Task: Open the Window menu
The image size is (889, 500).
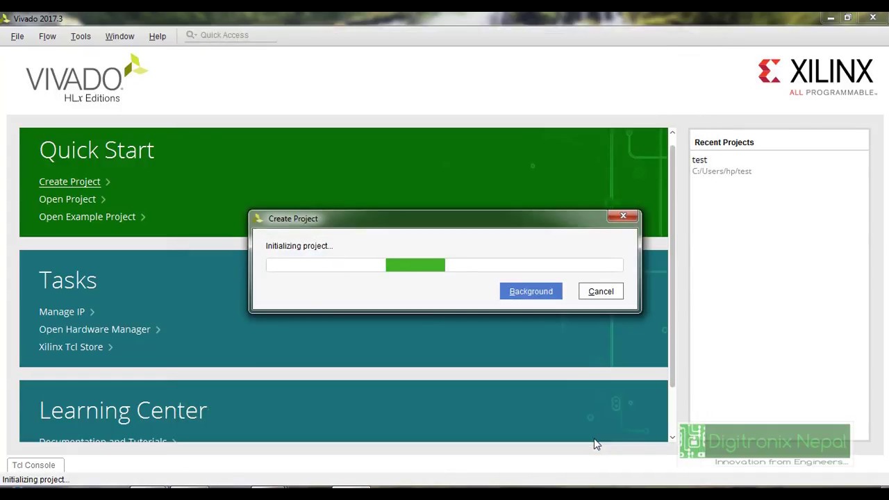Action: coord(119,36)
